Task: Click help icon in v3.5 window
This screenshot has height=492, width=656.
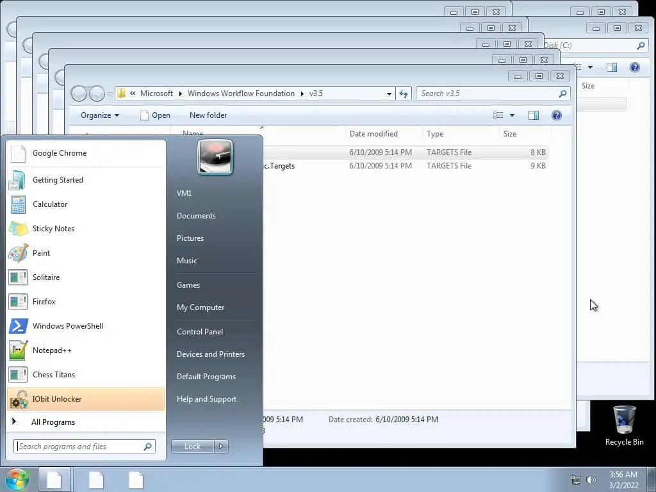Action: pyautogui.click(x=557, y=115)
